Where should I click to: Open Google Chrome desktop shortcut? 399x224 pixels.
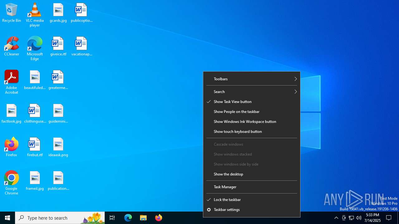click(x=12, y=183)
